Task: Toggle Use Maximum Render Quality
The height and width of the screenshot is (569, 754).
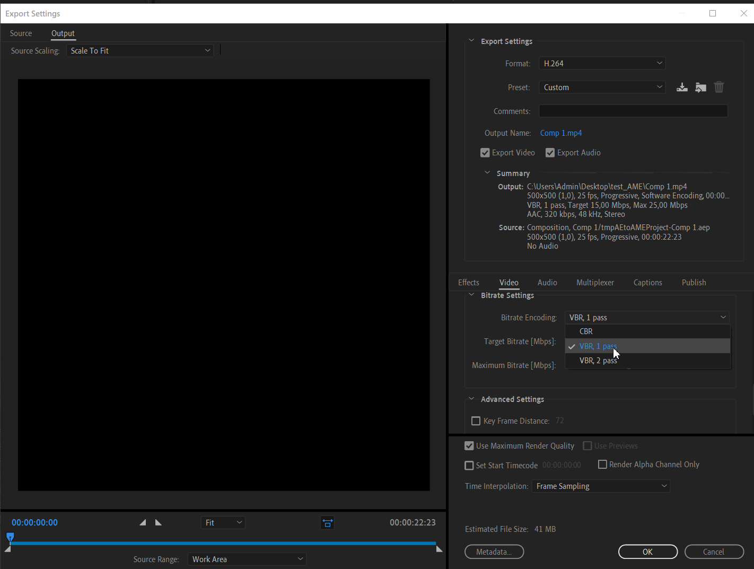Action: coord(469,446)
